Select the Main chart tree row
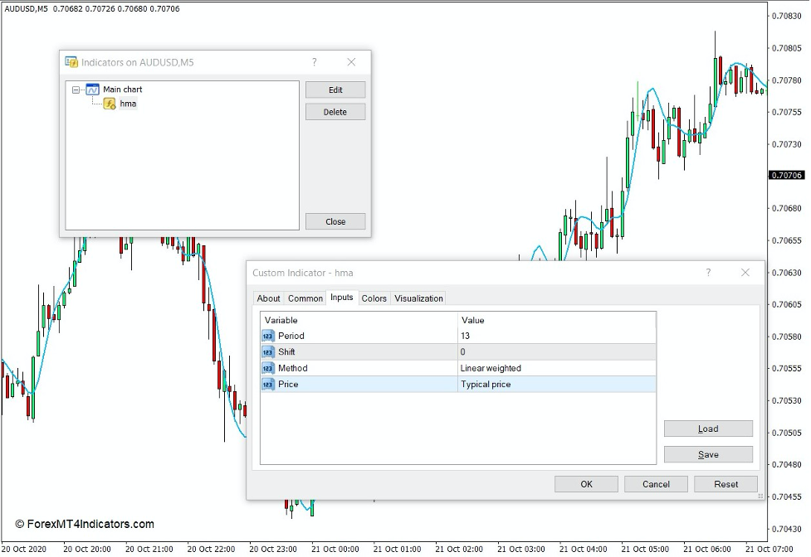Viewport: 811px width, 557px height. point(122,90)
